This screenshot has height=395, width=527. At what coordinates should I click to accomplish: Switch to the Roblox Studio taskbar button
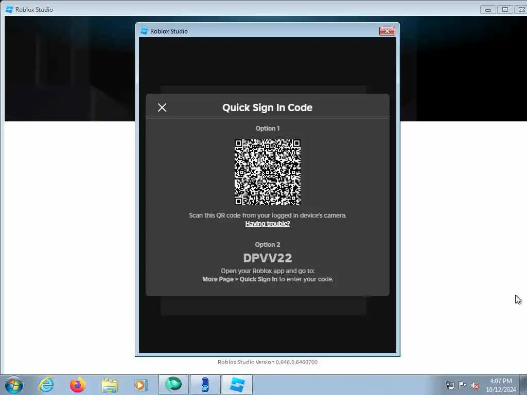click(x=237, y=385)
